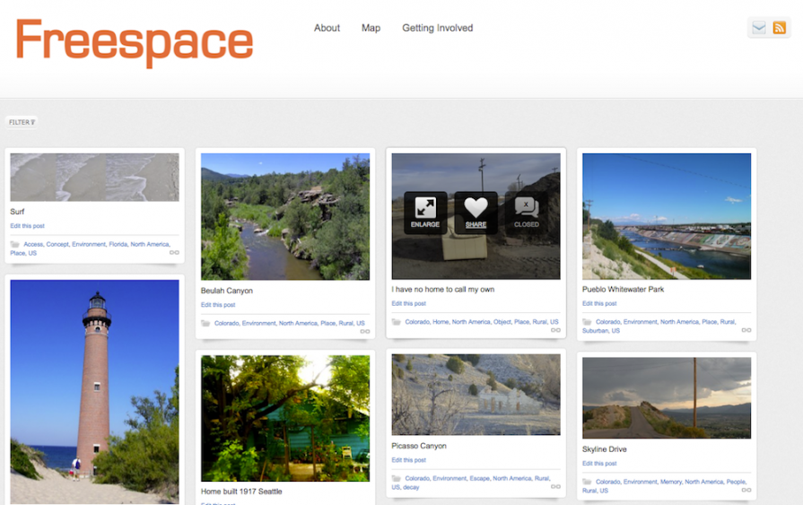803x505 pixels.
Task: Open the lighthouse photo thumbnail
Action: tap(94, 390)
